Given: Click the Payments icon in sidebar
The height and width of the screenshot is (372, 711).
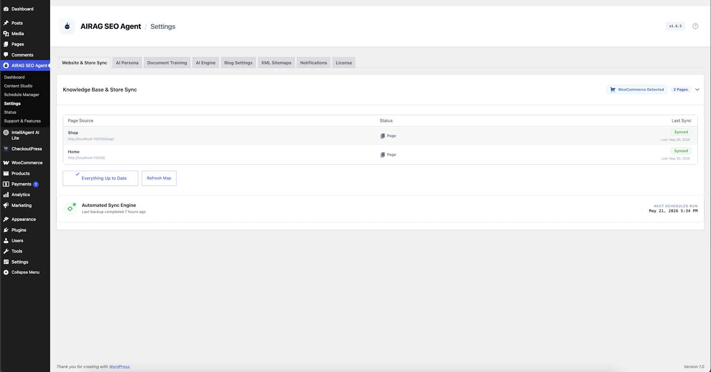Looking at the screenshot, I should point(6,184).
